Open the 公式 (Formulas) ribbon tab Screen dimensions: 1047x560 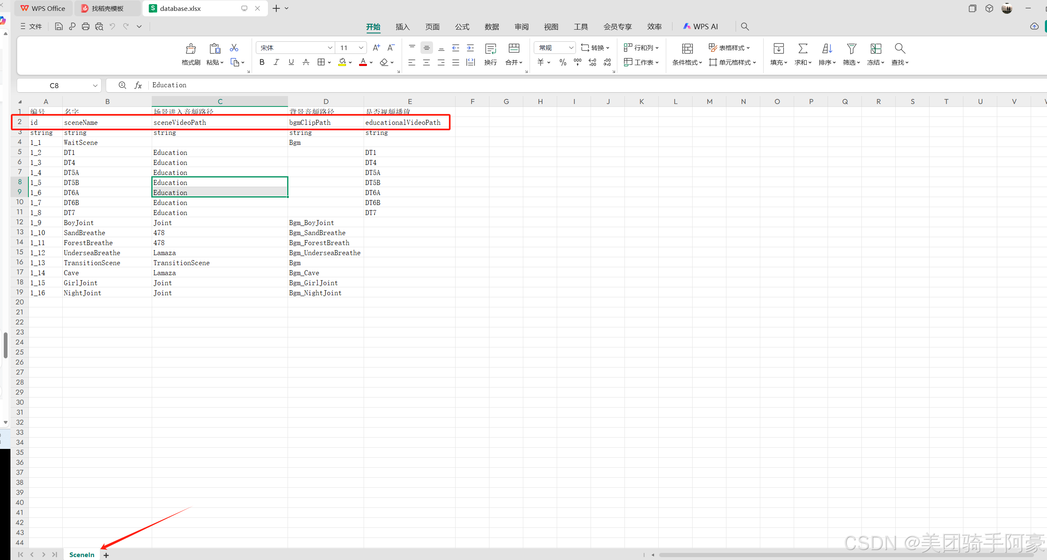tap(462, 27)
